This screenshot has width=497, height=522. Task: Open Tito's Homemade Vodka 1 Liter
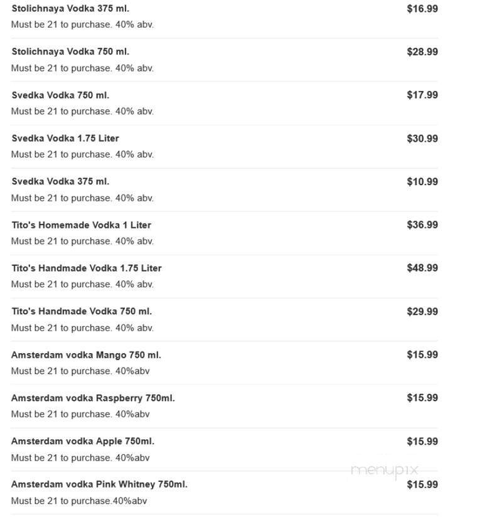(x=81, y=225)
